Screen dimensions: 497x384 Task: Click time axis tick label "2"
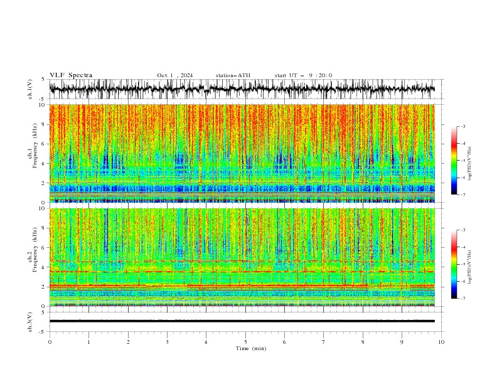tap(128, 342)
